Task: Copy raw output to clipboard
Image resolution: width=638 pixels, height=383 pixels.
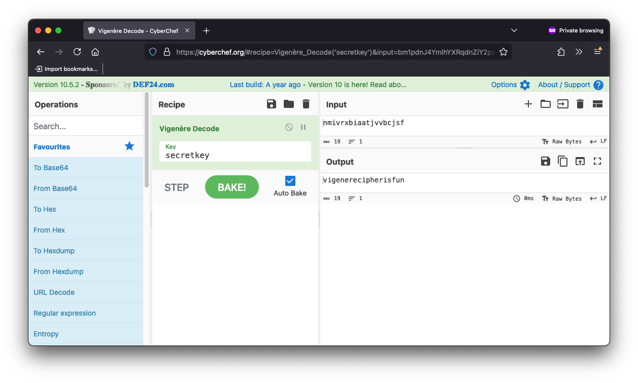Action: tap(562, 162)
